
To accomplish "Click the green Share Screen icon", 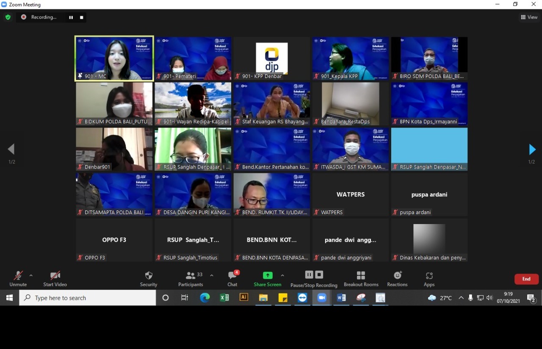I will [268, 276].
